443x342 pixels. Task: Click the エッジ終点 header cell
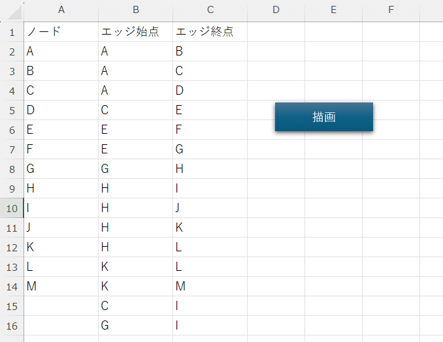210,32
